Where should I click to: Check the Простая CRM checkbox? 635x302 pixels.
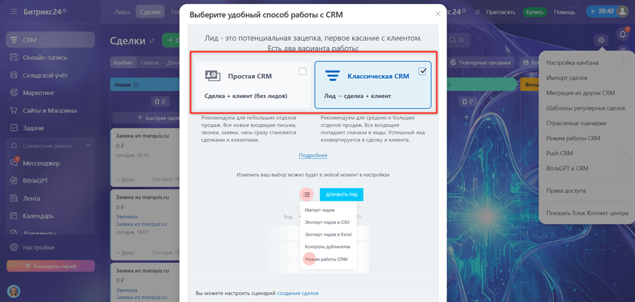(303, 71)
